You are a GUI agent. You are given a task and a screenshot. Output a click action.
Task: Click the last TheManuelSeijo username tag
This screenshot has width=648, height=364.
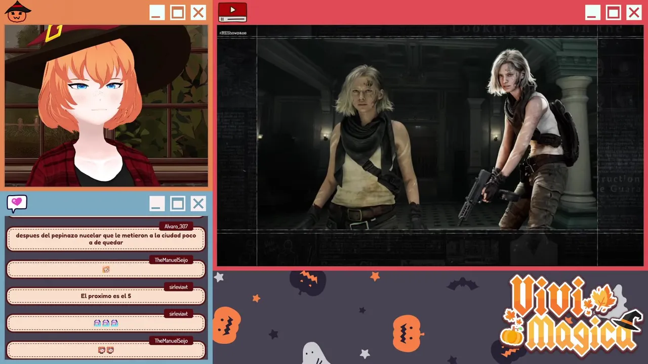pos(171,341)
